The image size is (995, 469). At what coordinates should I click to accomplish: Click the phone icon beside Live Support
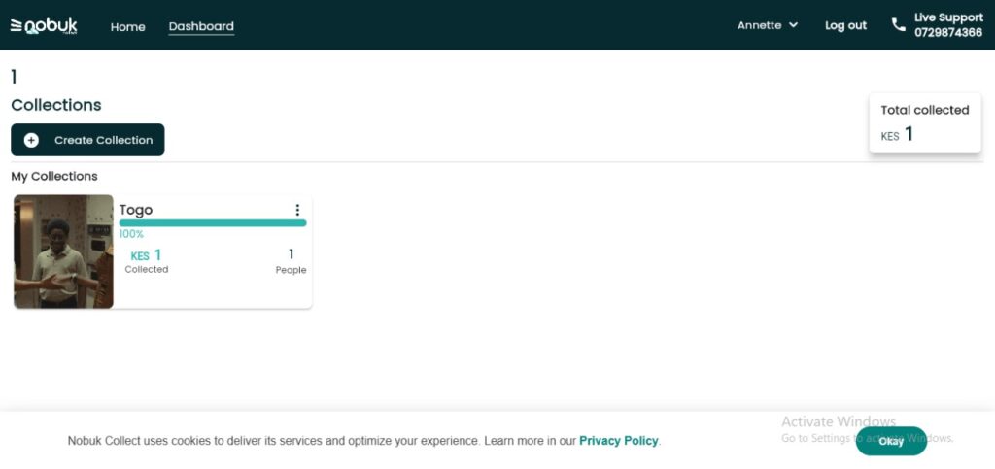[x=898, y=25]
